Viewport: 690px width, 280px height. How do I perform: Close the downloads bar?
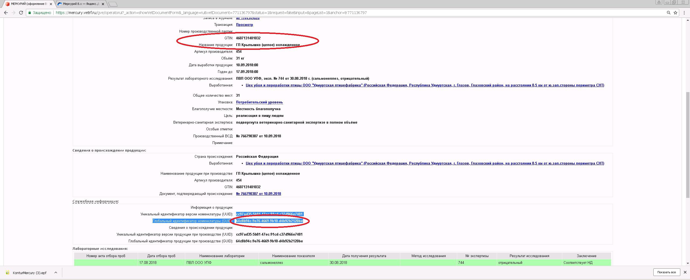click(x=685, y=272)
